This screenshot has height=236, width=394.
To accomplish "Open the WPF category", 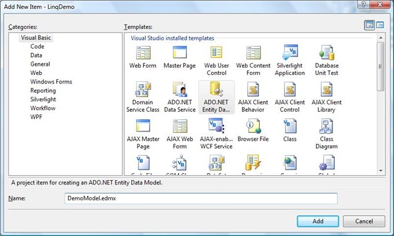I will click(x=36, y=117).
